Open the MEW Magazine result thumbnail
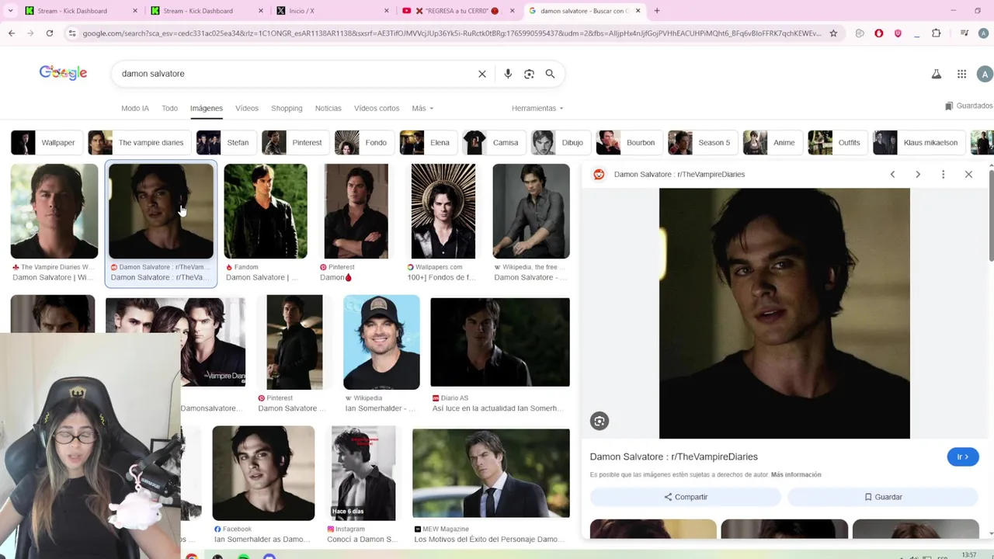The height and width of the screenshot is (559, 994). pyautogui.click(x=491, y=474)
